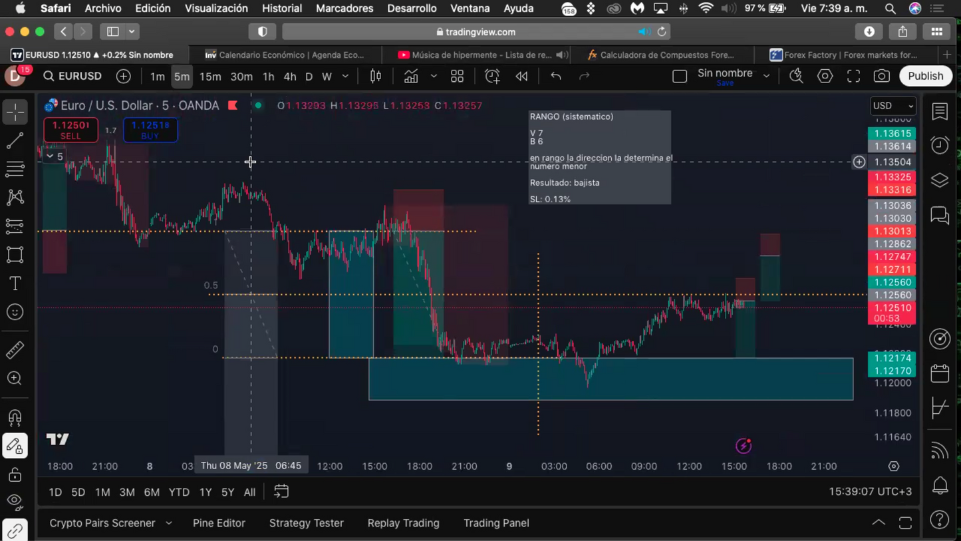Open the Sin nombre layout dropdown
Image resolution: width=961 pixels, height=541 pixels.
coord(766,75)
